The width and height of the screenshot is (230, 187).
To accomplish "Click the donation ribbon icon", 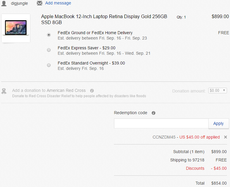I will pyautogui.click(x=4, y=91).
